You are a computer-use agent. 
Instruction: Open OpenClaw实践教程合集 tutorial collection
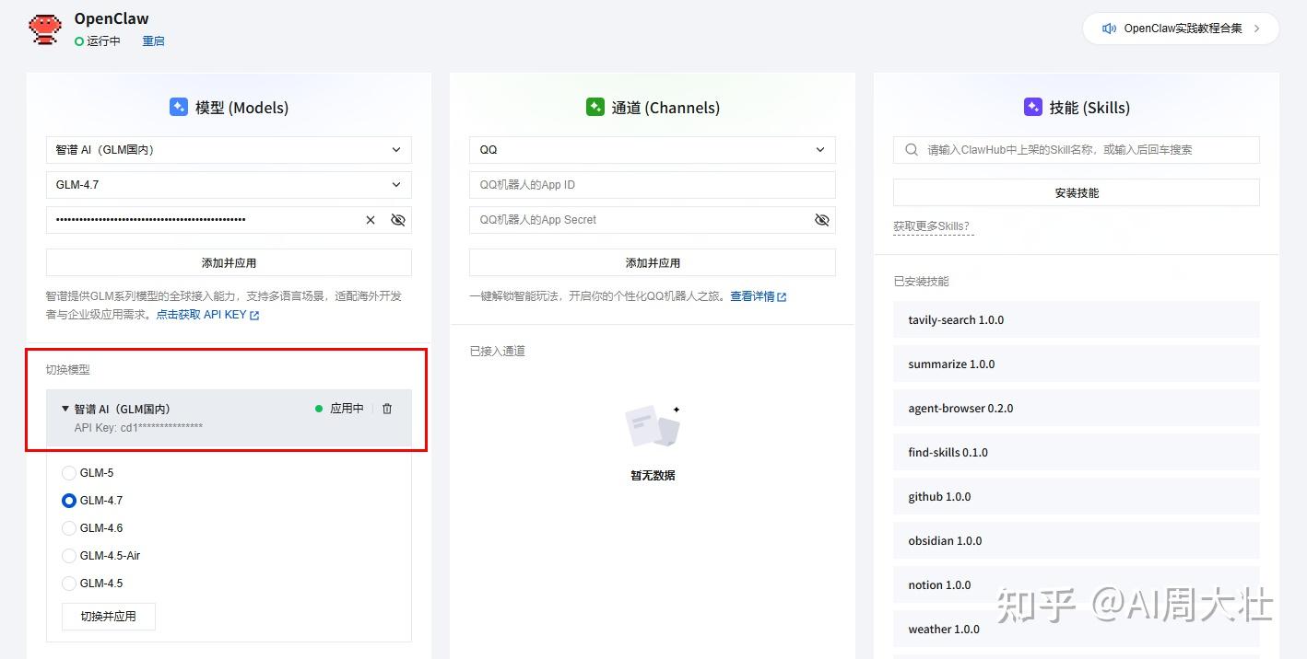click(1181, 29)
